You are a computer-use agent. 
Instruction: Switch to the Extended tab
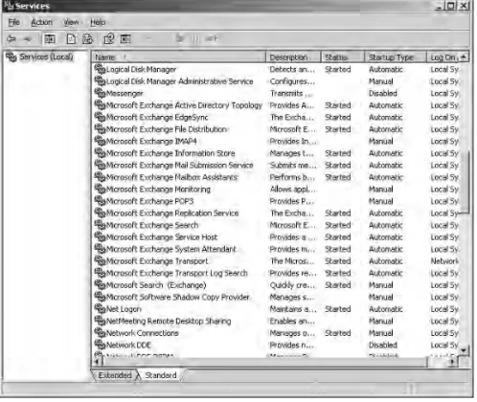[x=115, y=375]
